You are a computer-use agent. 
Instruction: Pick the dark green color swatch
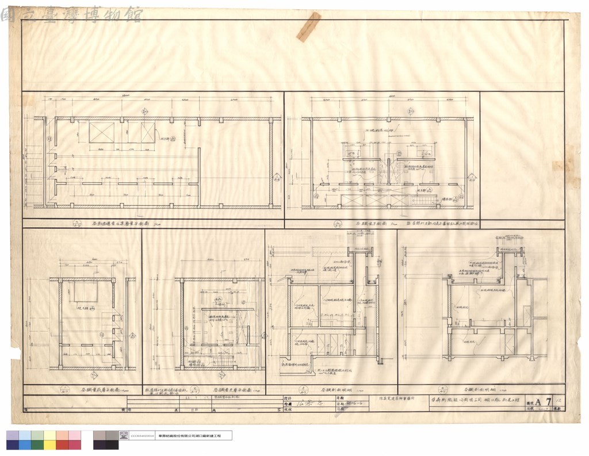[x=37, y=445]
